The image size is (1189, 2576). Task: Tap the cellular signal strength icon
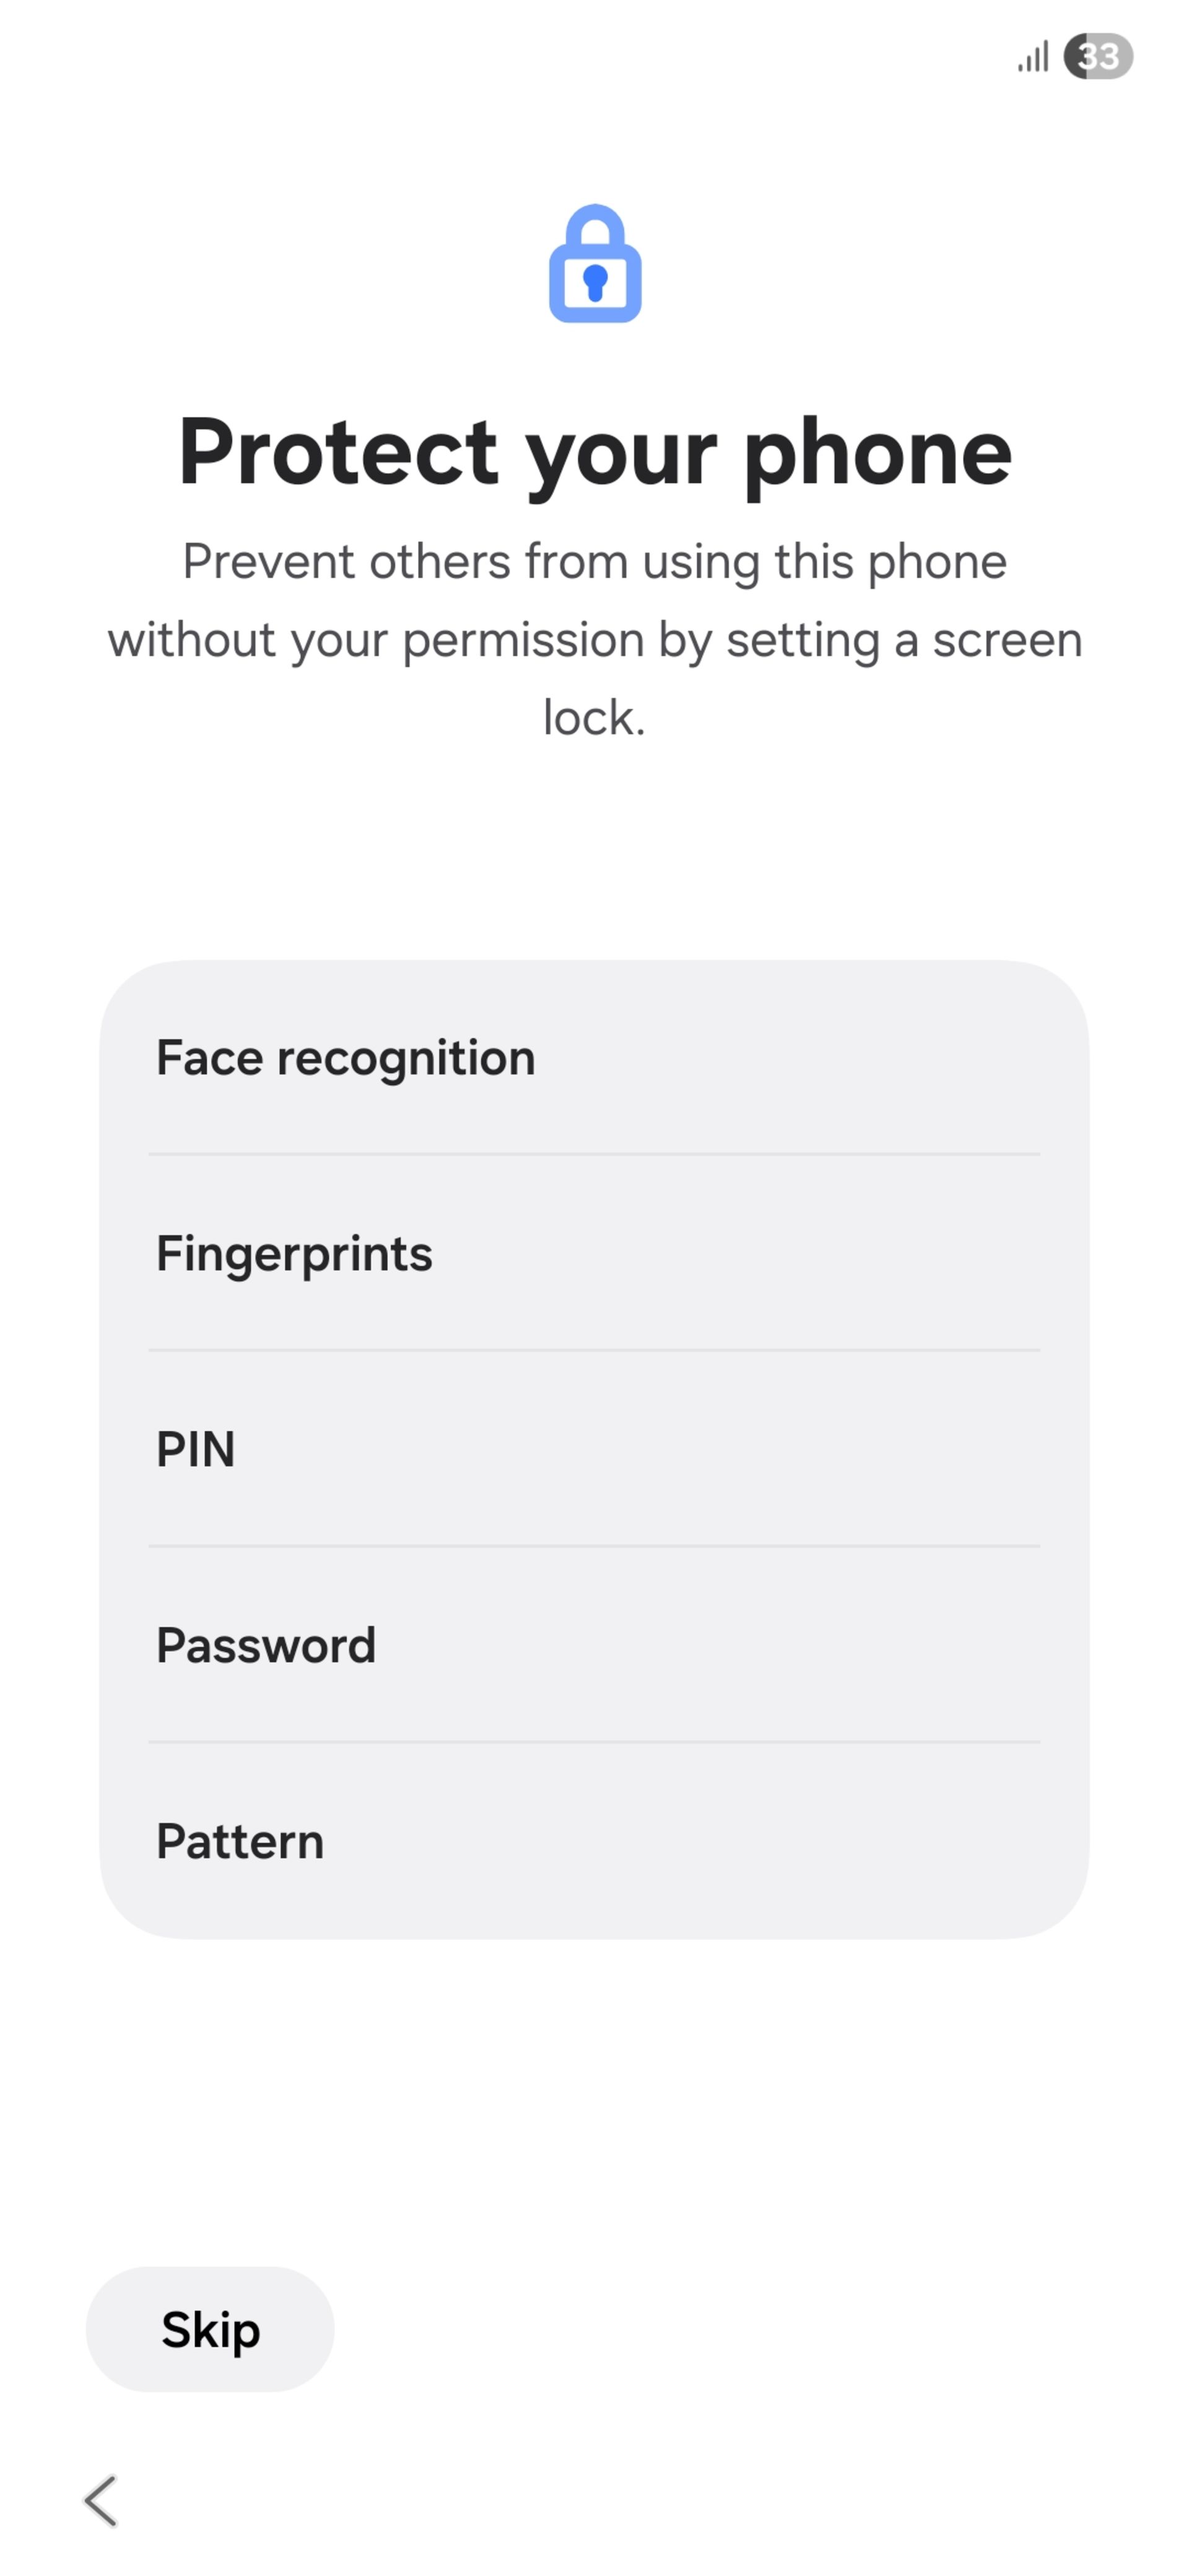coord(1033,57)
